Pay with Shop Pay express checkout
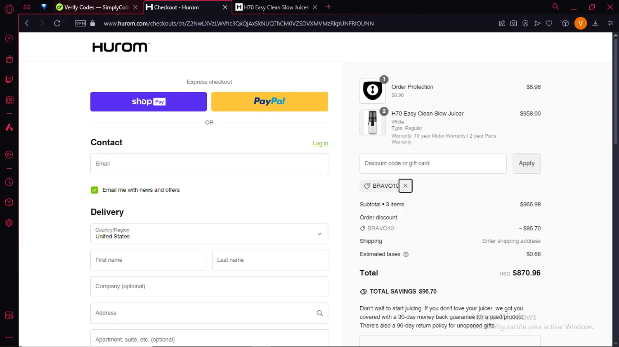The height and width of the screenshot is (347, 619). click(x=149, y=102)
